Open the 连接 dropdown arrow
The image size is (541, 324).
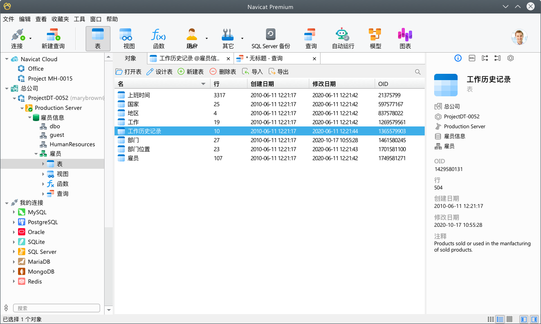pos(31,39)
